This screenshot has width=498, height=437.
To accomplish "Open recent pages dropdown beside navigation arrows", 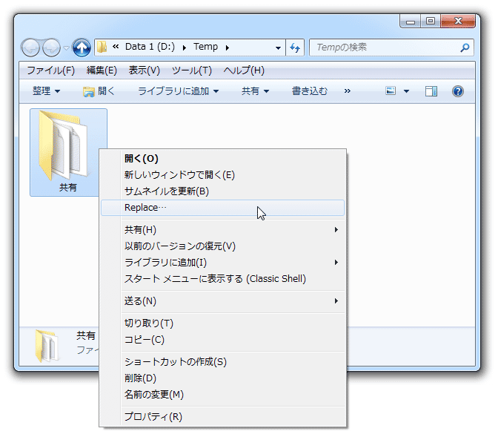I will tap(66, 47).
